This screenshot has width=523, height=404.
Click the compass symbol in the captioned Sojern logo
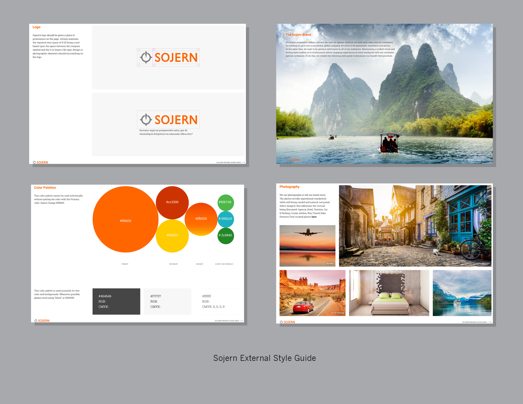click(146, 119)
